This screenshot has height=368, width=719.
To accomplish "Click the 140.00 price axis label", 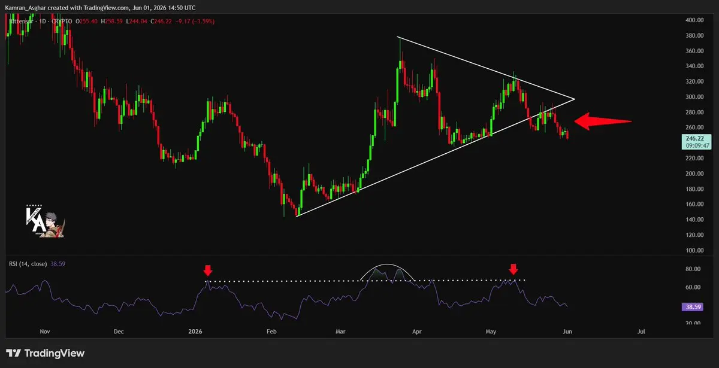I will click(x=696, y=220).
